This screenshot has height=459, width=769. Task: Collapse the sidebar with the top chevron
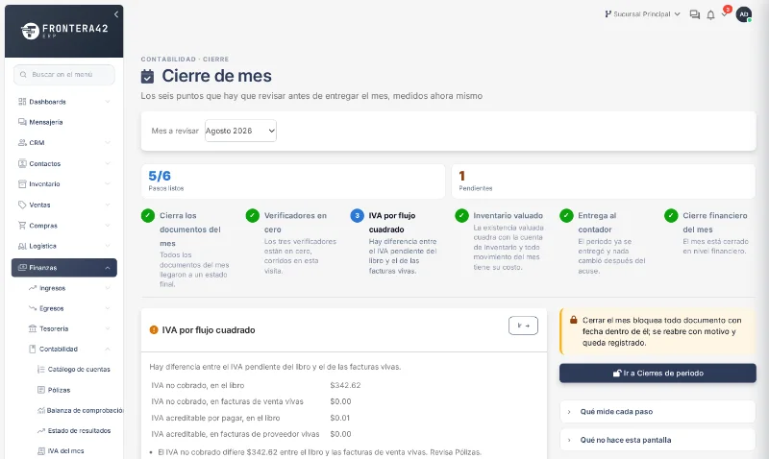tap(116, 14)
